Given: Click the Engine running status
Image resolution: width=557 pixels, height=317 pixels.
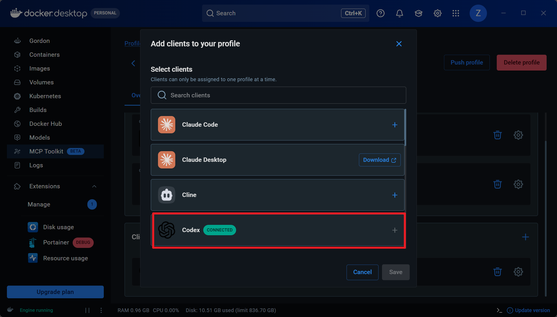Looking at the screenshot, I should tap(36, 310).
